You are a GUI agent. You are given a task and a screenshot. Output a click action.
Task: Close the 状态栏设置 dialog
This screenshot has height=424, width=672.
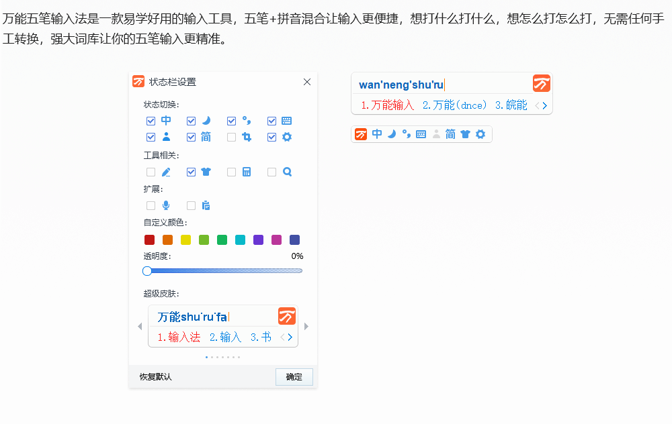coord(307,82)
